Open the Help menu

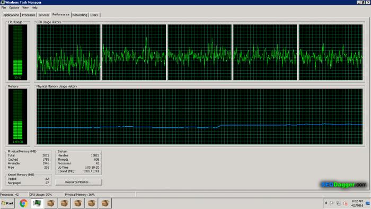[34, 7]
